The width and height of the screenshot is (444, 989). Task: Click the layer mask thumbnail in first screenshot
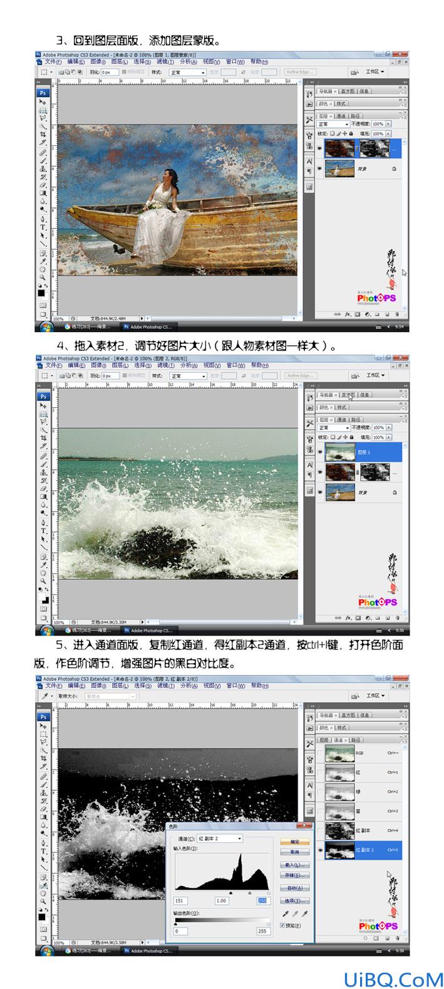point(374,149)
